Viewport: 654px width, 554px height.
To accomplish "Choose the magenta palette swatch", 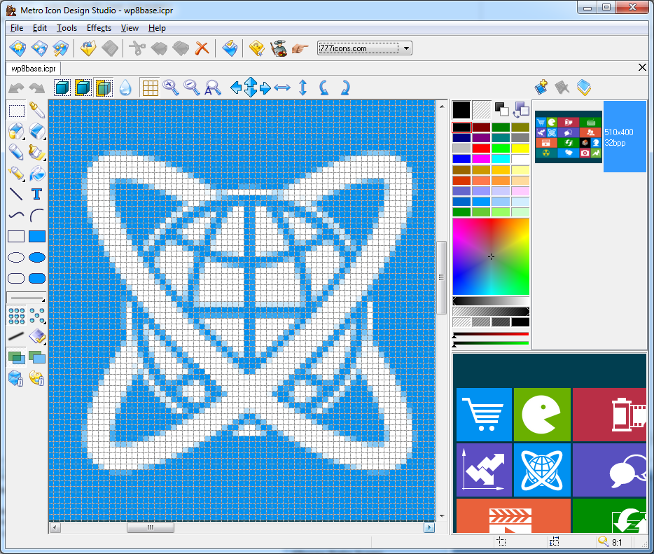I will coord(481,158).
